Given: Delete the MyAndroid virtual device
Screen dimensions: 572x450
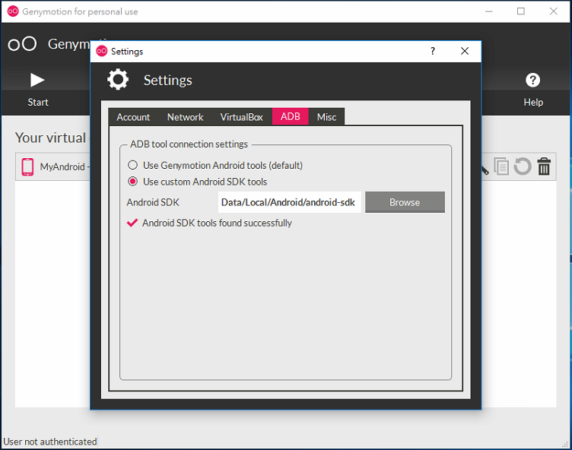Looking at the screenshot, I should (x=544, y=166).
